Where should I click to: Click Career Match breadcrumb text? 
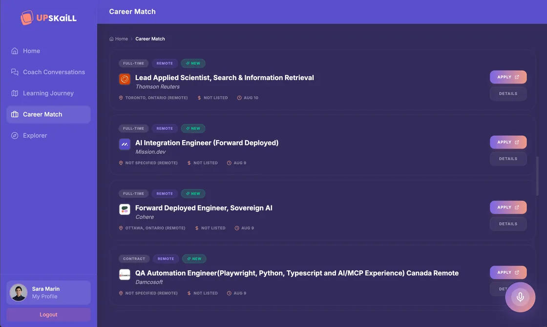150,39
